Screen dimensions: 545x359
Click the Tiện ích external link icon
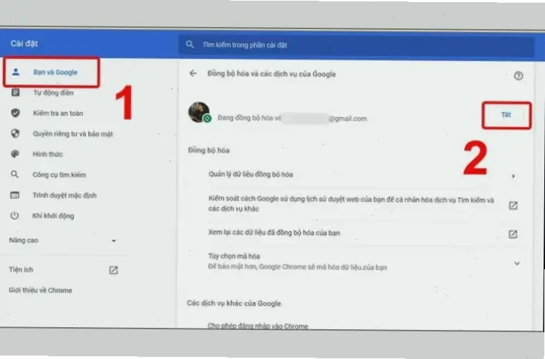114,270
